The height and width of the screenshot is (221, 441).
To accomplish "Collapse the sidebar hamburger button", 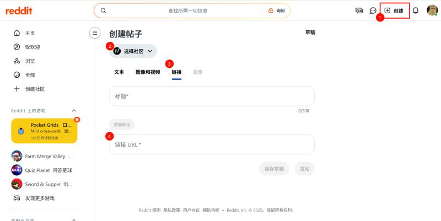I will (95, 33).
